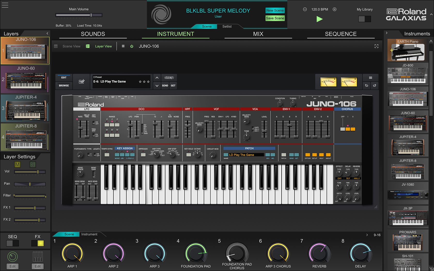Switch to the SOUNDS tab
This screenshot has height=271, width=434.
[93, 34]
